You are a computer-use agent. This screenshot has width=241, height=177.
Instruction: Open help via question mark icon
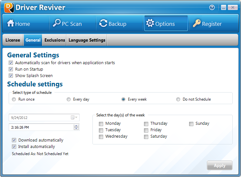pyautogui.click(x=212, y=7)
